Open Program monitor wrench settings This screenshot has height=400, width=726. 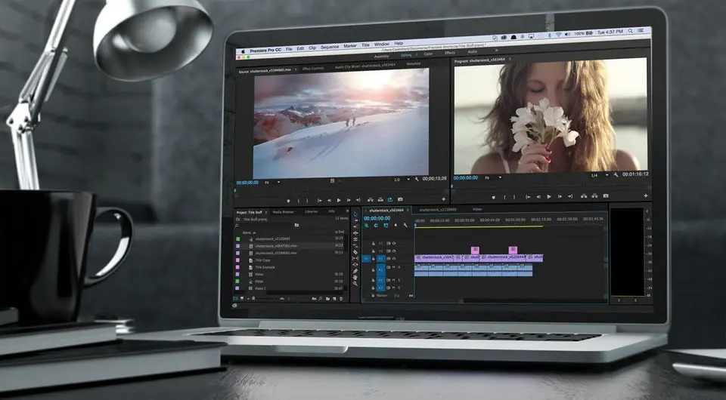click(616, 174)
